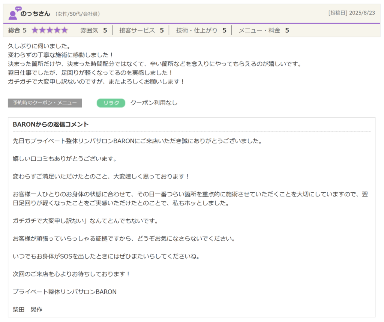The image size is (384, 322).
Task: Click the salon signature プライベート整体リンパサロンBARON
Action: (x=64, y=292)
